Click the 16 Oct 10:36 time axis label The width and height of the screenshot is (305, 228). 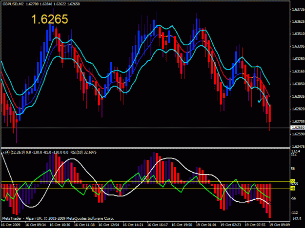pyautogui.click(x=60, y=225)
